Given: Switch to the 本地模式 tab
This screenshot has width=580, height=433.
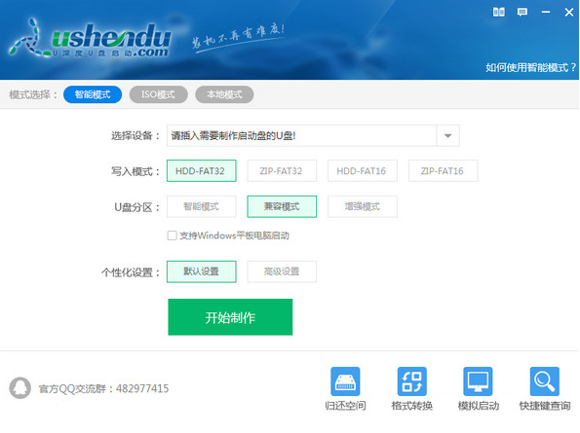Looking at the screenshot, I should (224, 94).
